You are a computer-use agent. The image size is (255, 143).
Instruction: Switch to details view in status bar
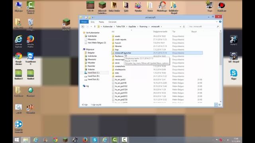pos(216,105)
